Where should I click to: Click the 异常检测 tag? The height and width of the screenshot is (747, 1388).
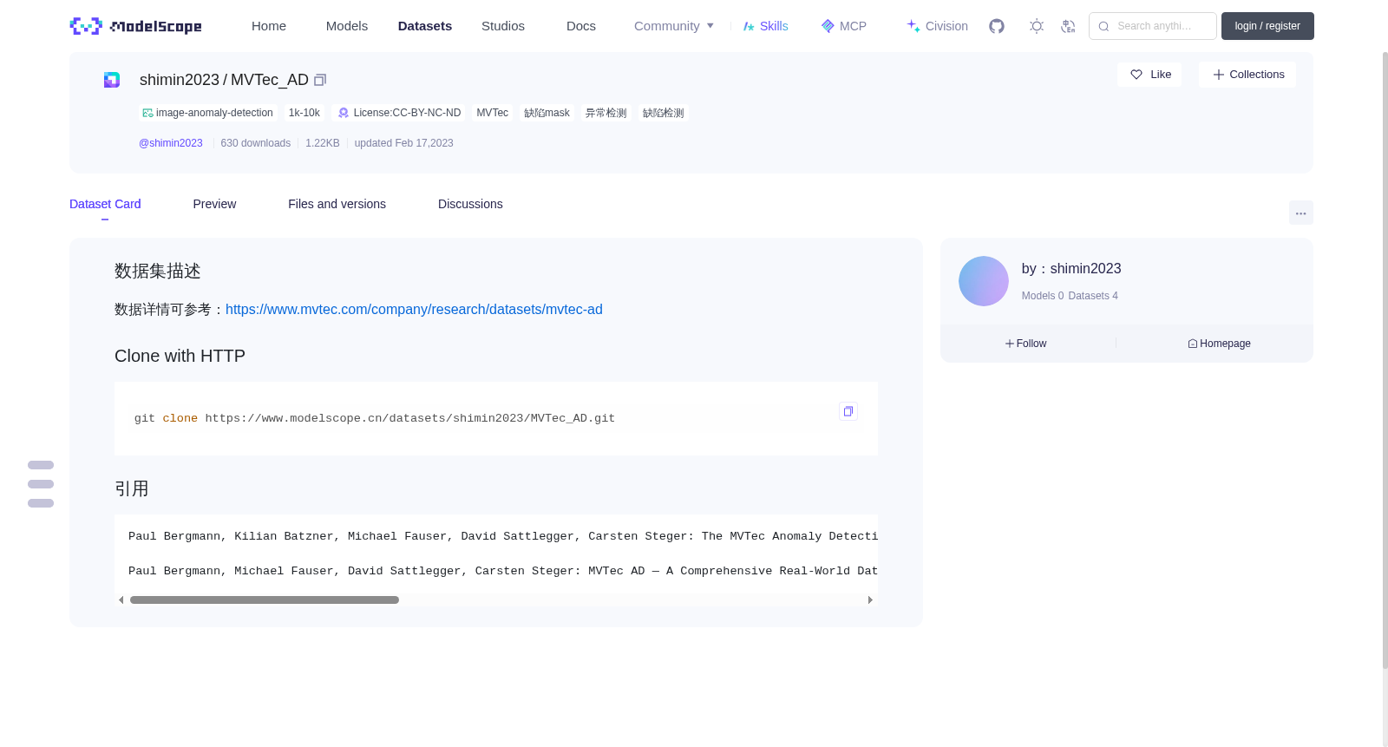coord(606,113)
